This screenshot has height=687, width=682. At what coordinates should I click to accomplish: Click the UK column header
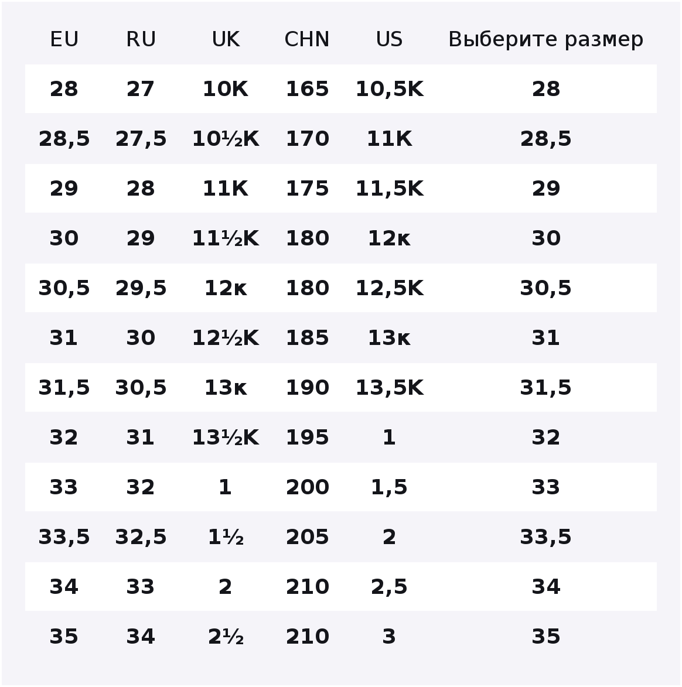coord(226,39)
